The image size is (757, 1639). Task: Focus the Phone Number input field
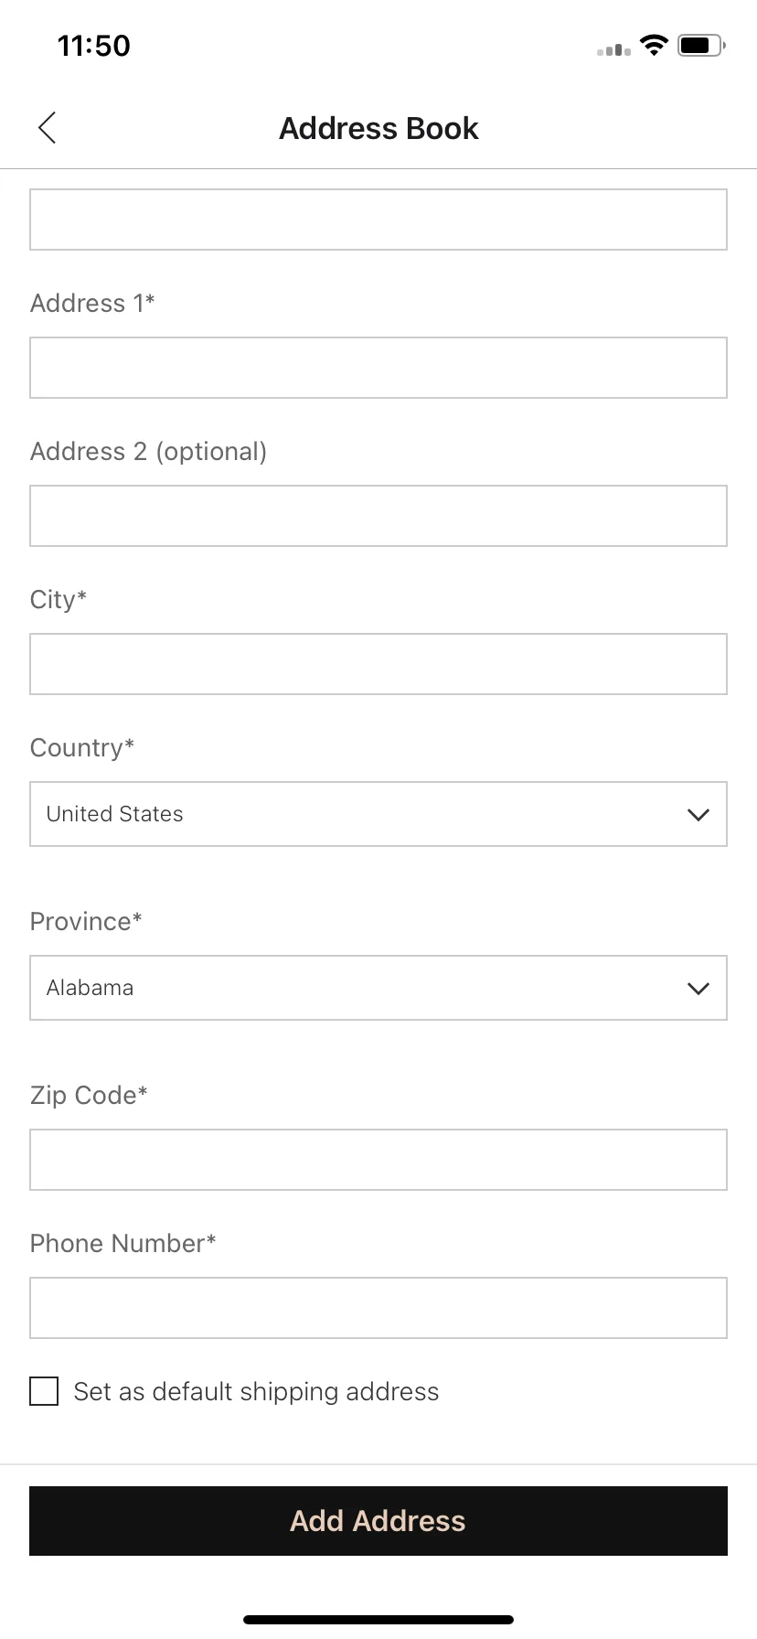point(378,1308)
